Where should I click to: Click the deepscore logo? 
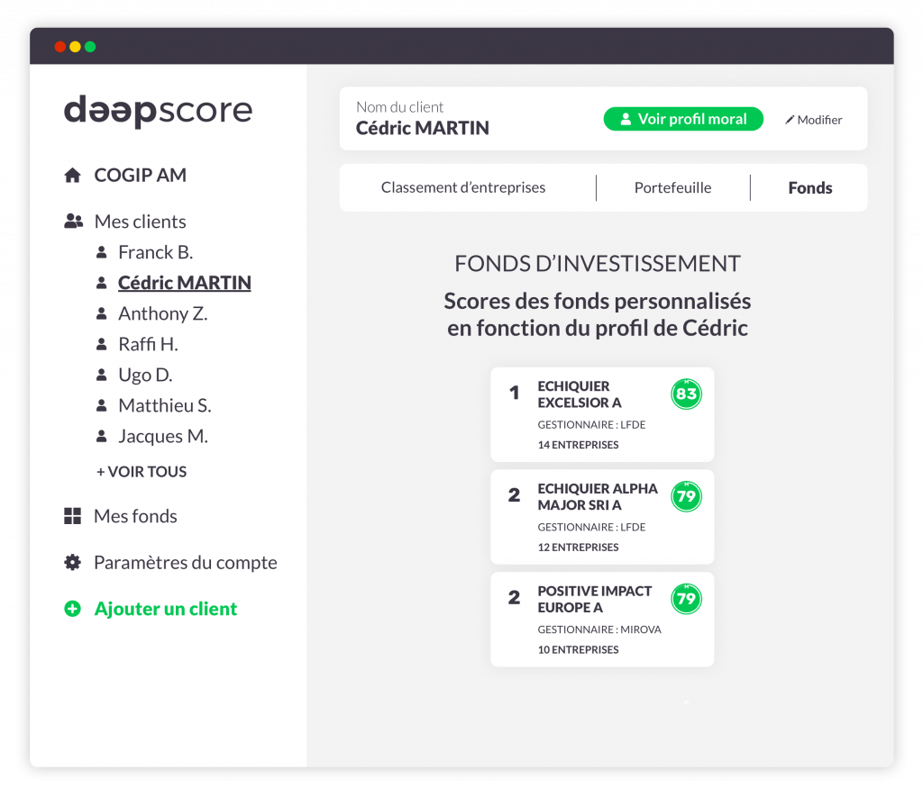pyautogui.click(x=158, y=110)
